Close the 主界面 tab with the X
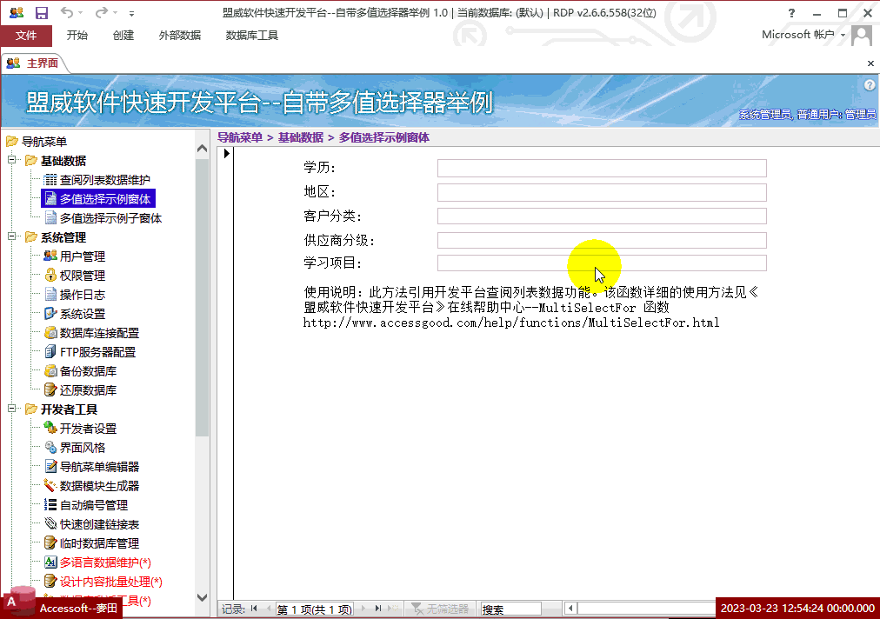This screenshot has width=880, height=619. point(870,63)
